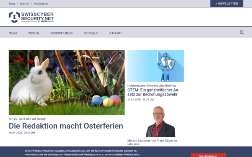The height and width of the screenshot is (157, 252).
Task: Click the date 18.04.2025 - 09:00 Uhr
Action: pyautogui.click(x=22, y=133)
